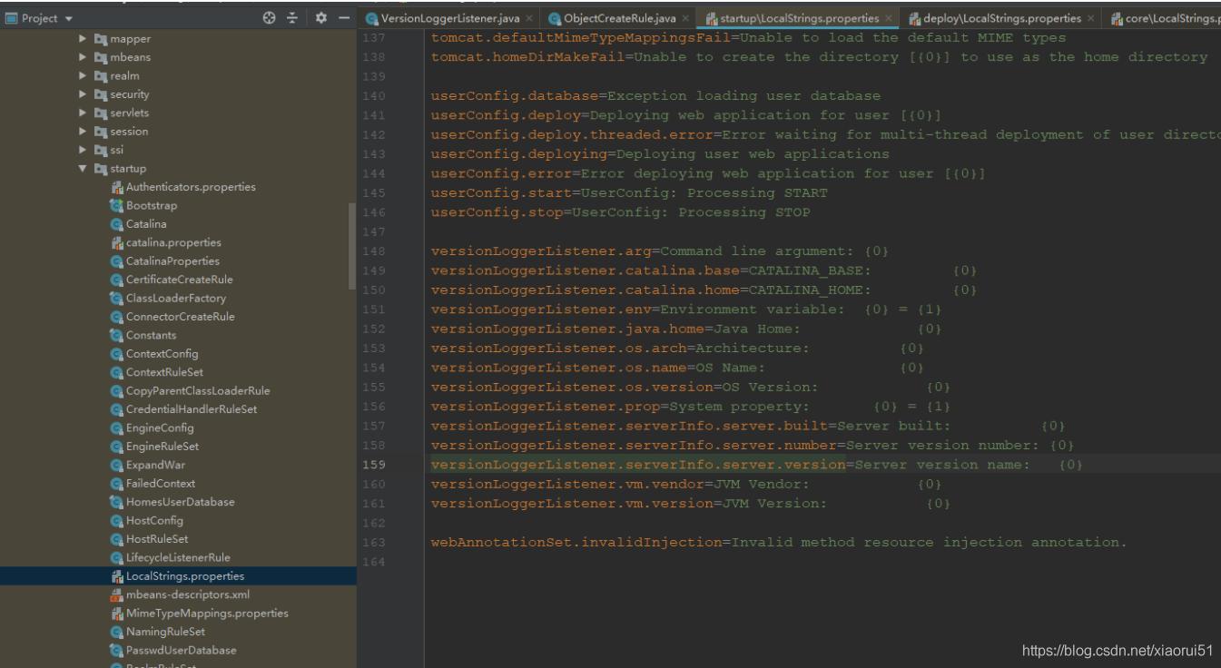Screen dimensions: 1221x668
Task: Collapse the startup package folder
Action: pos(84,169)
